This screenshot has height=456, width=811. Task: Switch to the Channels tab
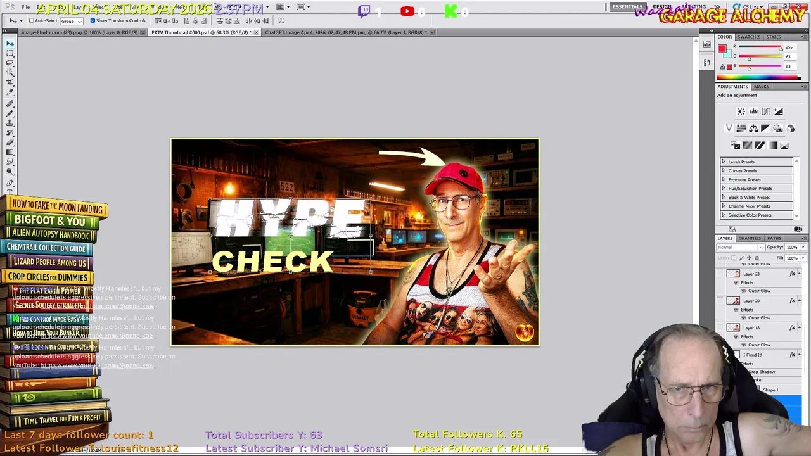(750, 238)
